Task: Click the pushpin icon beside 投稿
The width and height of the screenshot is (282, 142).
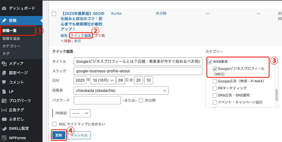Action: click(4, 21)
